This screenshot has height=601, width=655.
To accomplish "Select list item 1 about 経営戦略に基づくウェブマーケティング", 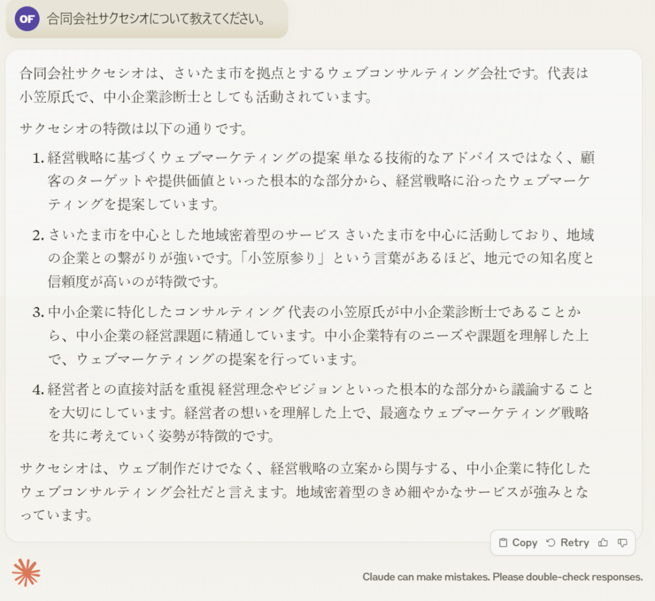I will [320, 181].
